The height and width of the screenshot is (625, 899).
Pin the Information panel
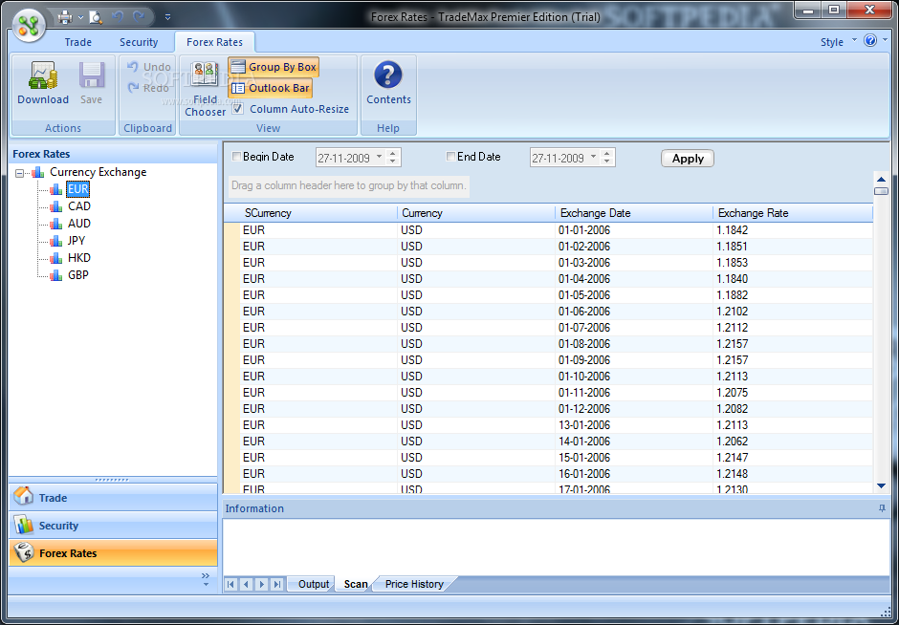click(x=882, y=508)
